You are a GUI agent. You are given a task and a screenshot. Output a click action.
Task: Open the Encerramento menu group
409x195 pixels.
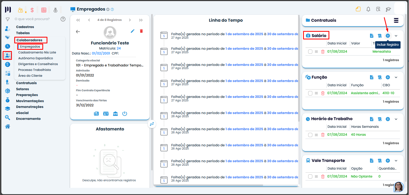tap(28, 119)
